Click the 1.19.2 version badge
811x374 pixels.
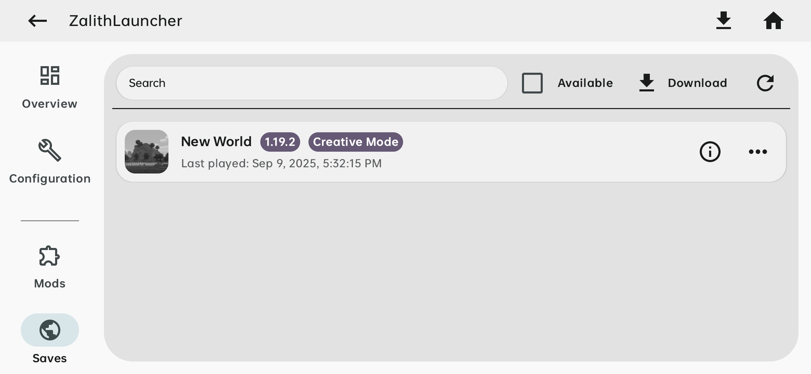click(280, 142)
